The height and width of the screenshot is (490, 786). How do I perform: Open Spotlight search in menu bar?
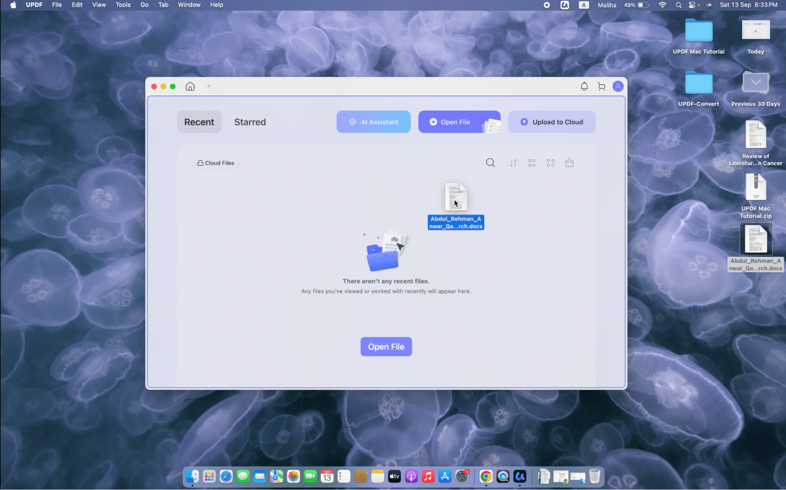(678, 5)
